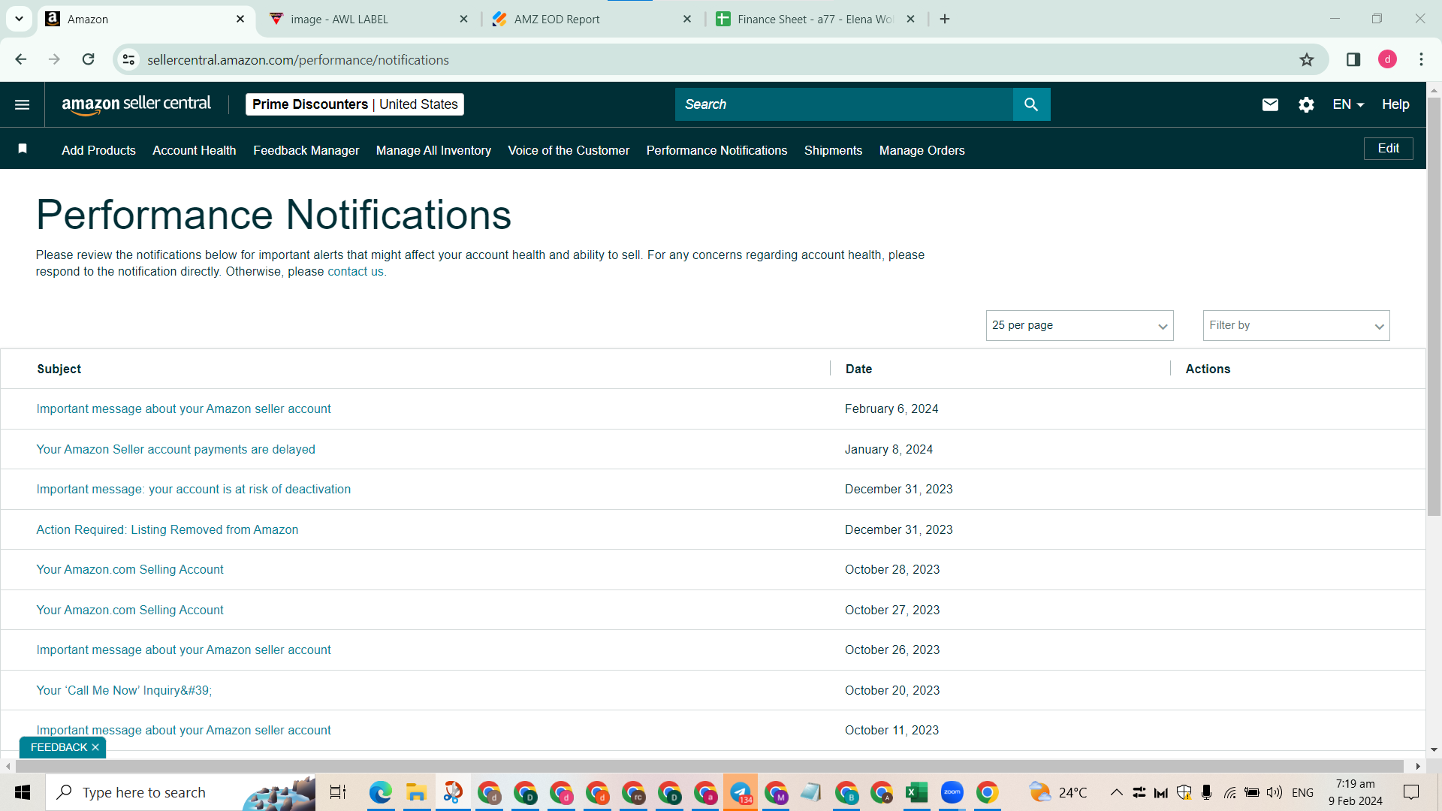Open Feedback Manager in the navigation bar
The width and height of the screenshot is (1442, 811).
pos(306,150)
